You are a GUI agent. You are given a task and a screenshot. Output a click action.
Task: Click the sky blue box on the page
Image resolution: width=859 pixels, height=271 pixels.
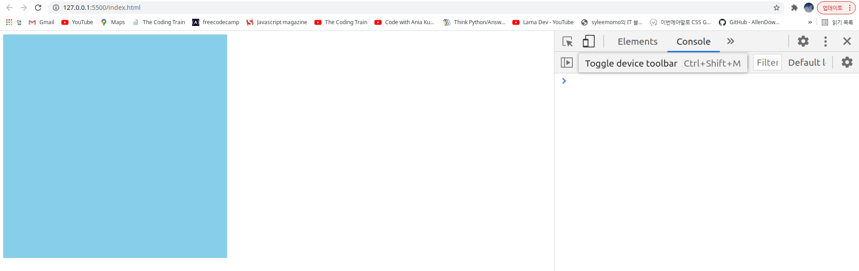[115, 146]
